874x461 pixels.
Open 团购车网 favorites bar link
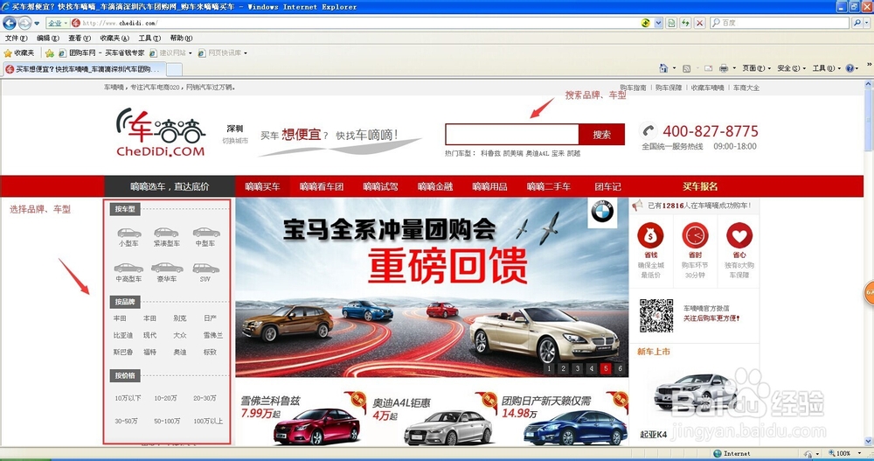point(101,53)
